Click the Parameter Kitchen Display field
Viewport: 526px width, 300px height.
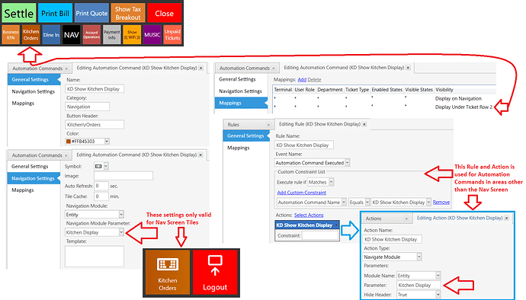tap(419, 286)
